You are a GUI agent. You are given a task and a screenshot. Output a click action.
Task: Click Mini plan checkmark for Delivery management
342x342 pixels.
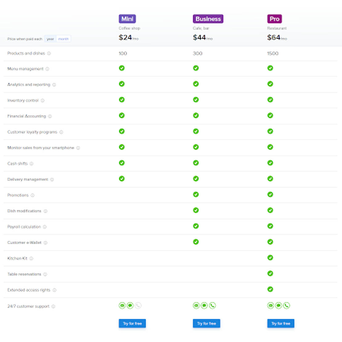coord(122,179)
